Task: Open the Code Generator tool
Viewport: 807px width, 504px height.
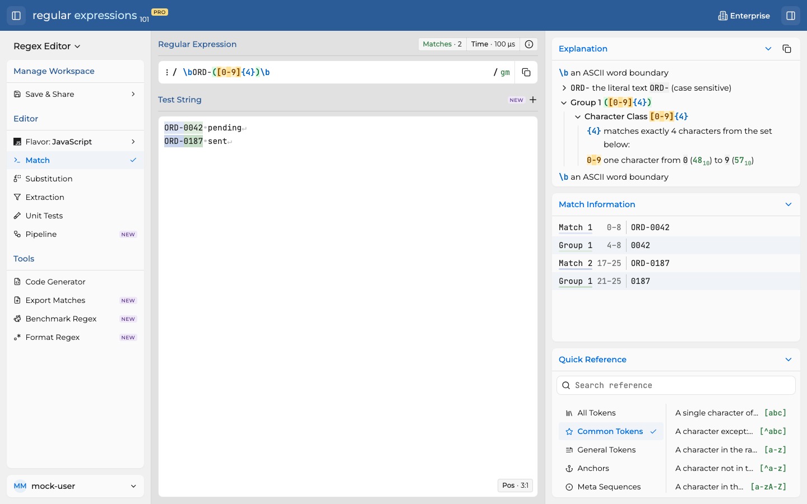Action: point(75,282)
